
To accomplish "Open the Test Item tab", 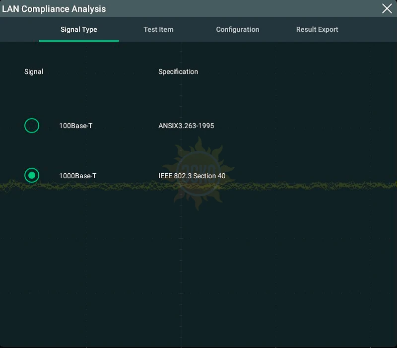I will [x=158, y=29].
